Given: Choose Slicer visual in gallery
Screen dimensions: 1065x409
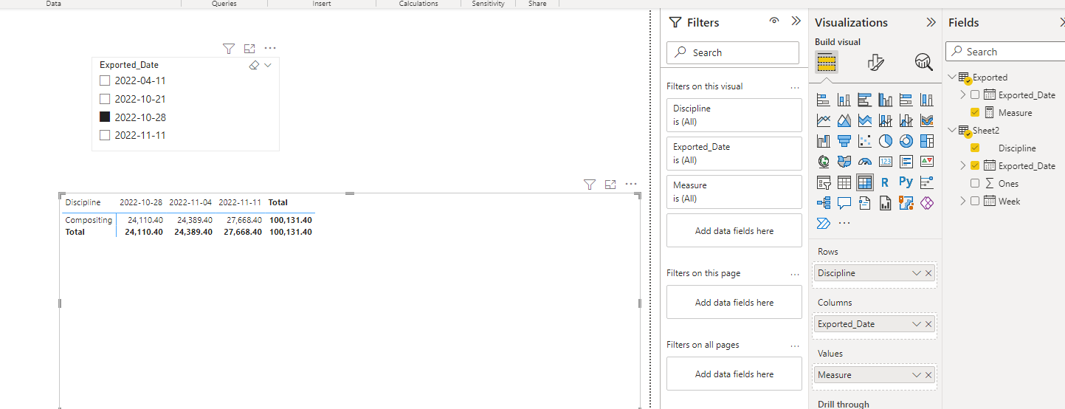Looking at the screenshot, I should [824, 182].
